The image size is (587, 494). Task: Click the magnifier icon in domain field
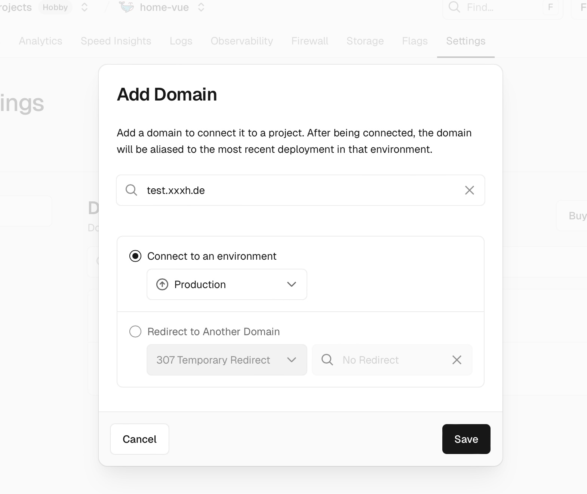pos(131,190)
